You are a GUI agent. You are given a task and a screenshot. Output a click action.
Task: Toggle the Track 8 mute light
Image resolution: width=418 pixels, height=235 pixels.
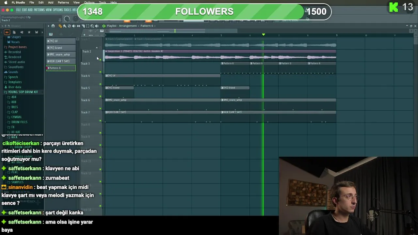100,133
